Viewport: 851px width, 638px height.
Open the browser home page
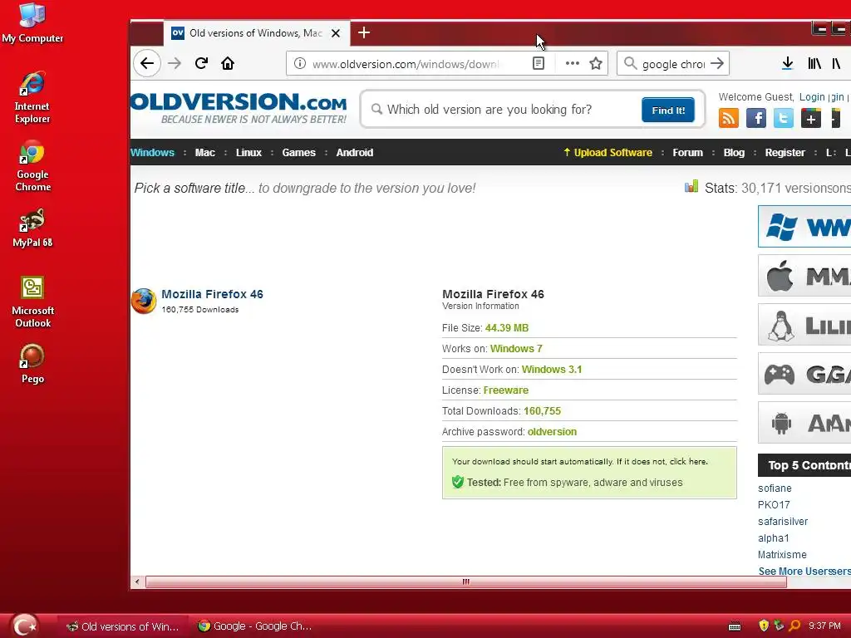228,63
